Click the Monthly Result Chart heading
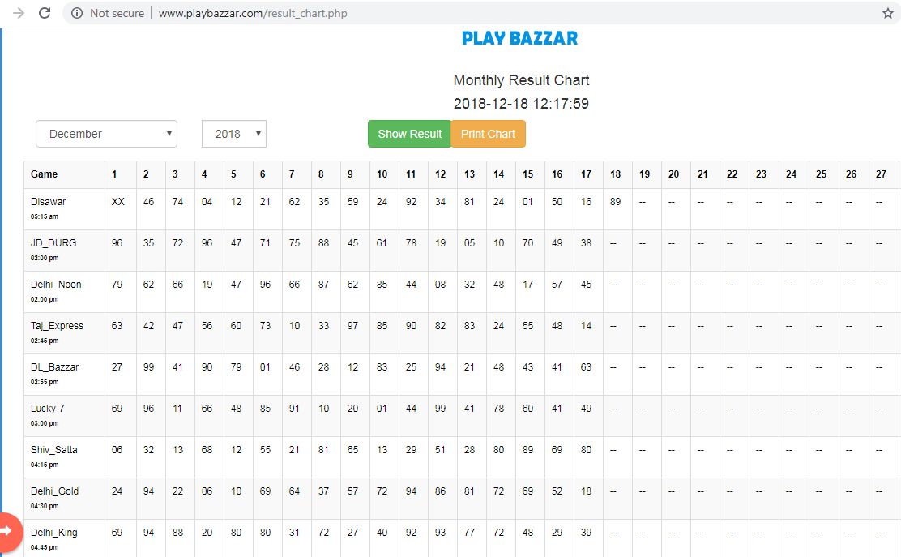Screen dimensions: 901x557 click(521, 80)
